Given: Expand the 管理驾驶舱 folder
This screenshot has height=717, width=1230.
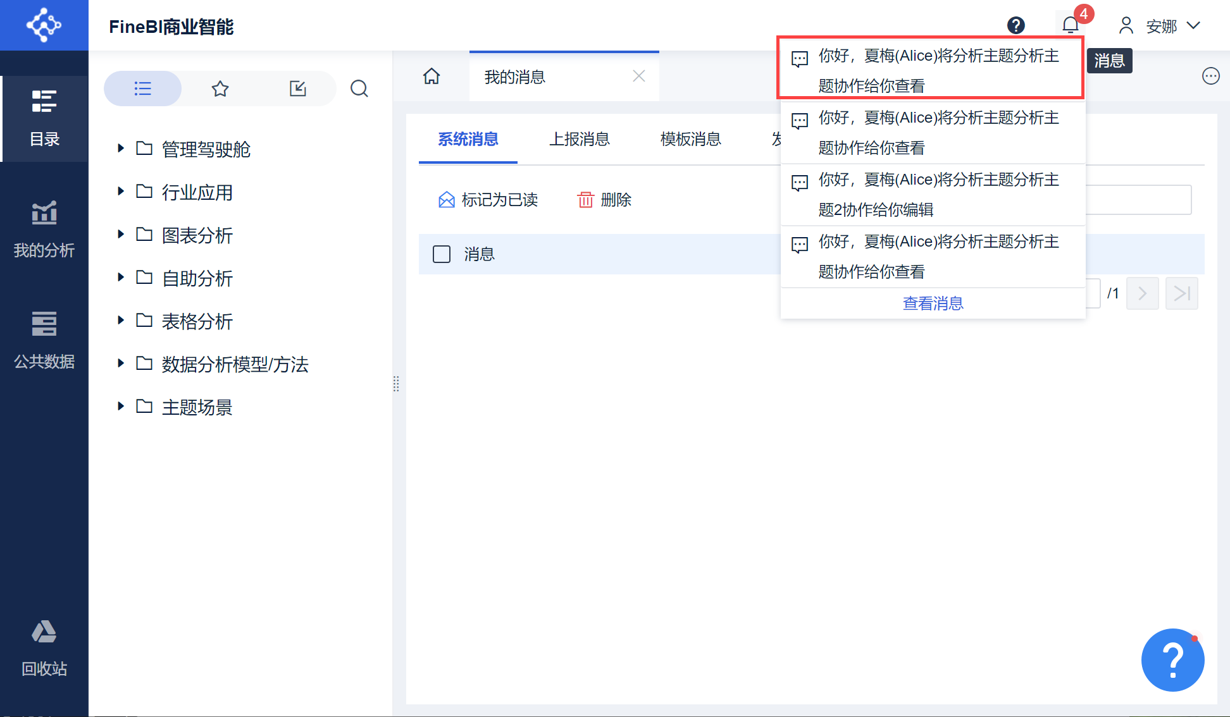Looking at the screenshot, I should point(121,149).
